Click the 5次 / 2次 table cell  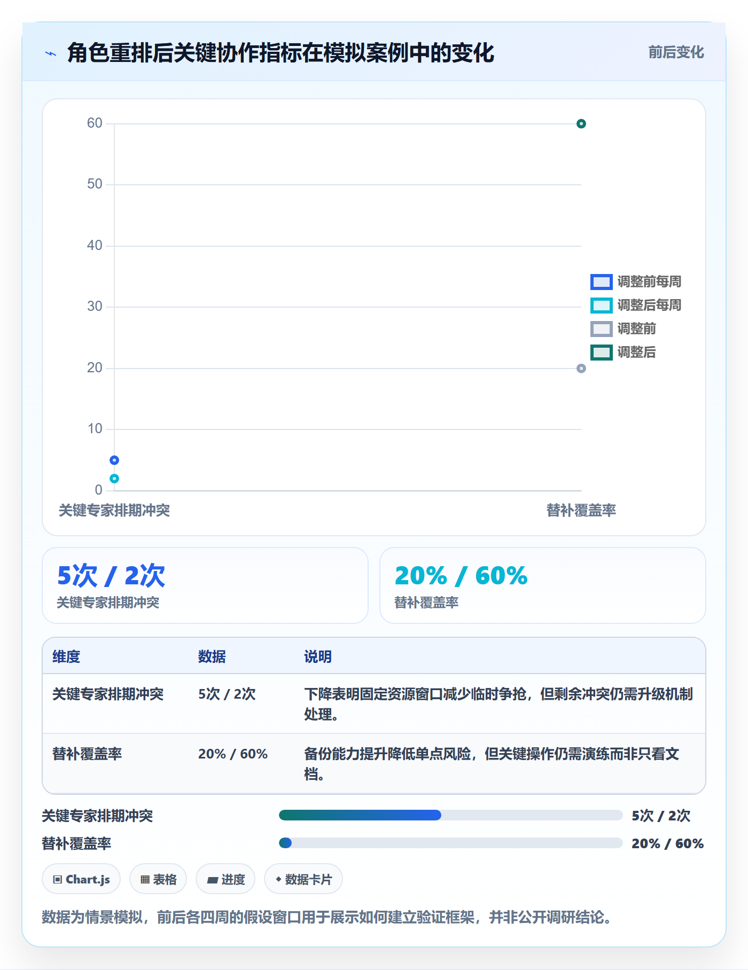(x=227, y=694)
